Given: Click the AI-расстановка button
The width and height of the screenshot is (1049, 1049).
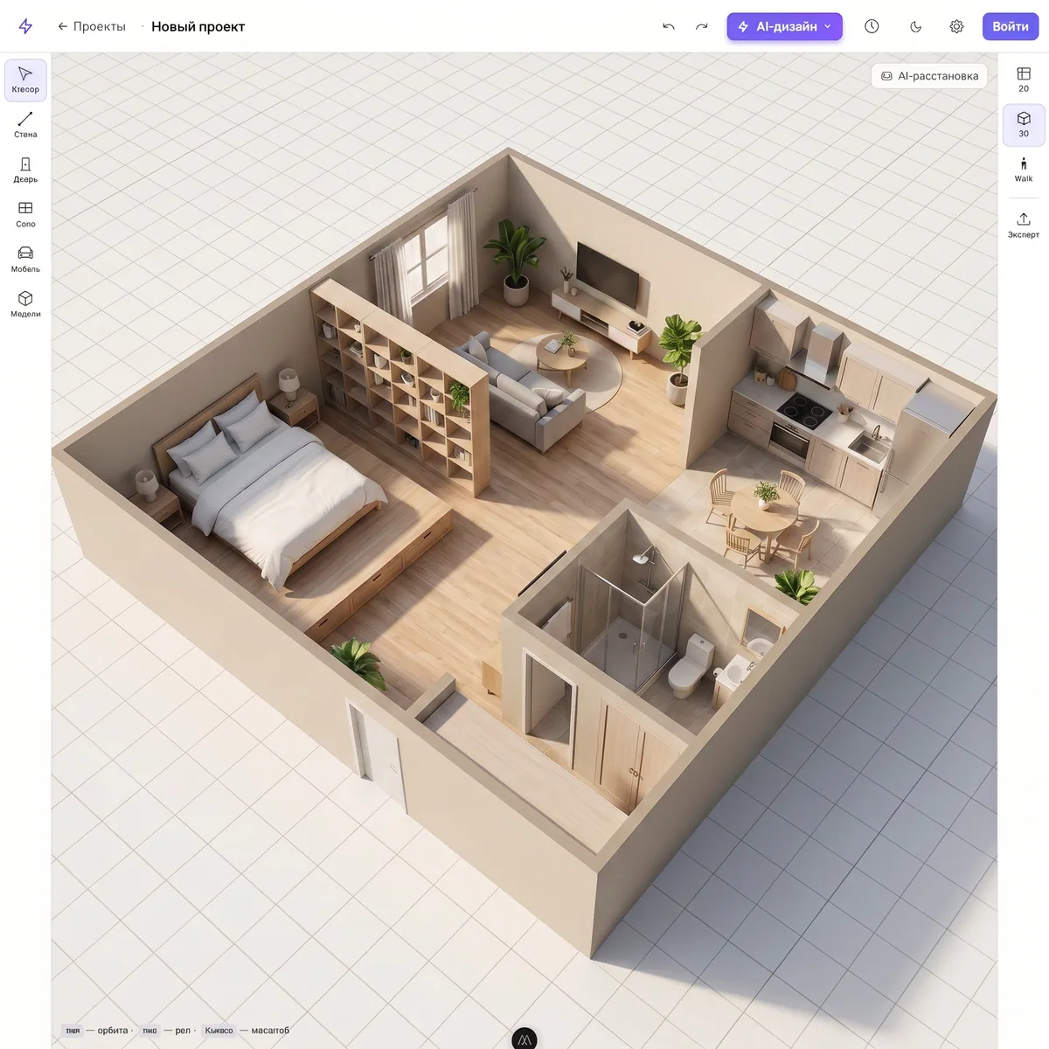Looking at the screenshot, I should pyautogui.click(x=929, y=76).
